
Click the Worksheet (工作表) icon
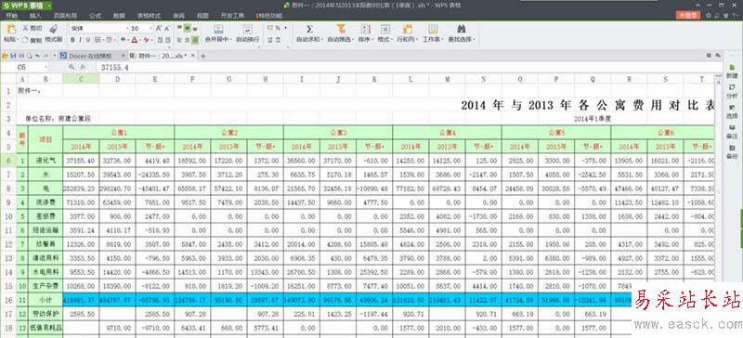pyautogui.click(x=433, y=29)
